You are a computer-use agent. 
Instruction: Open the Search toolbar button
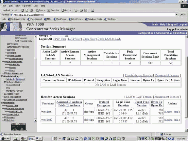tap(40, 10)
